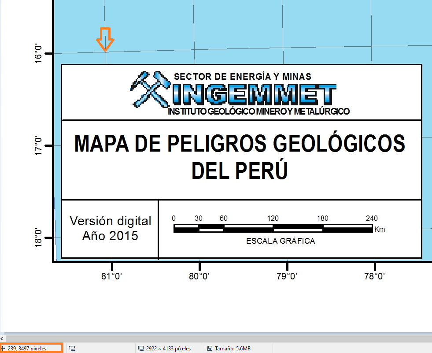
Task: Click the 80°0' longitude label
Action: pos(199,276)
